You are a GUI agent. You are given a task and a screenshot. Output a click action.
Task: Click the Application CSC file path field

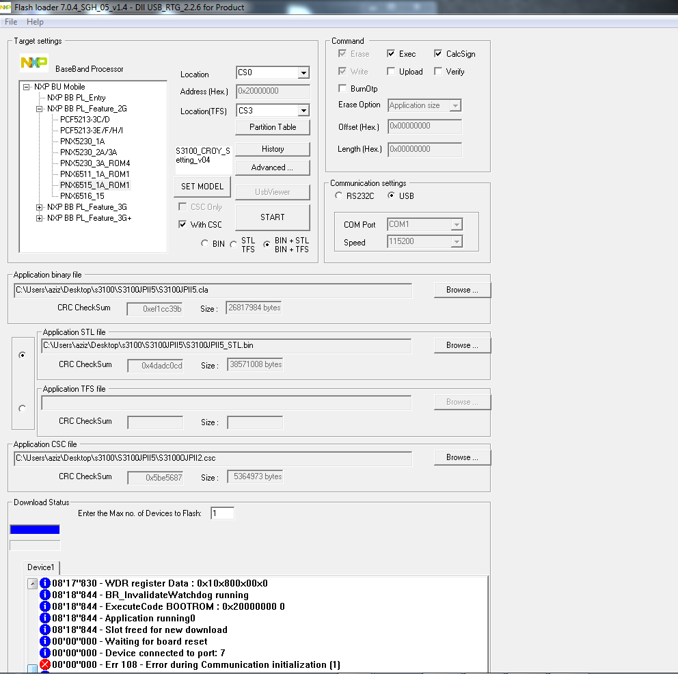coord(213,459)
